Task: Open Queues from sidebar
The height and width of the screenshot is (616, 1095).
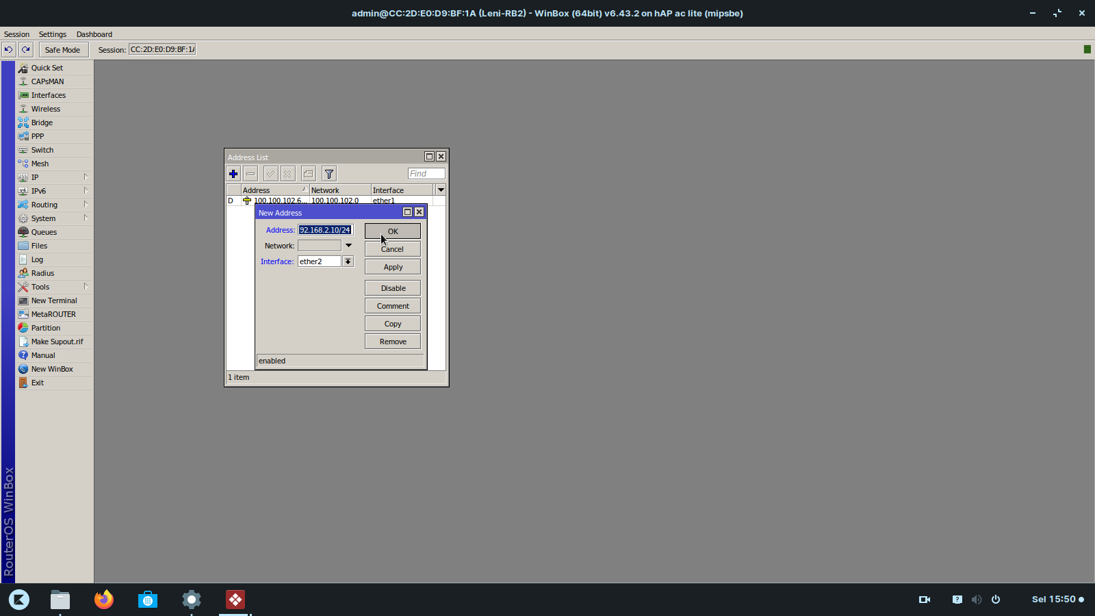Action: pyautogui.click(x=55, y=232)
